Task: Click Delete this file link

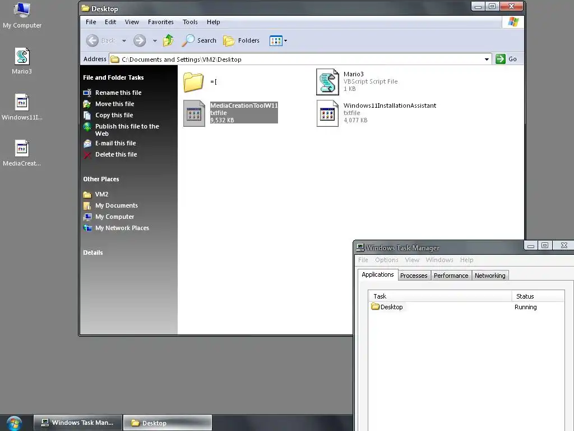Action: [116, 155]
